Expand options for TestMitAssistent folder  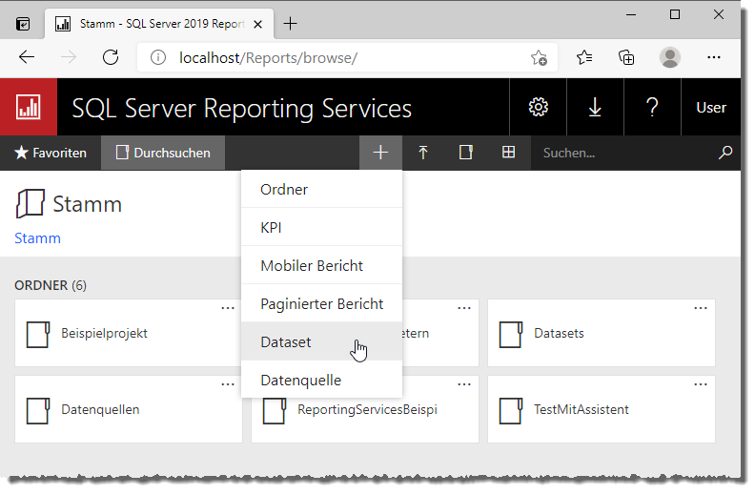point(701,383)
